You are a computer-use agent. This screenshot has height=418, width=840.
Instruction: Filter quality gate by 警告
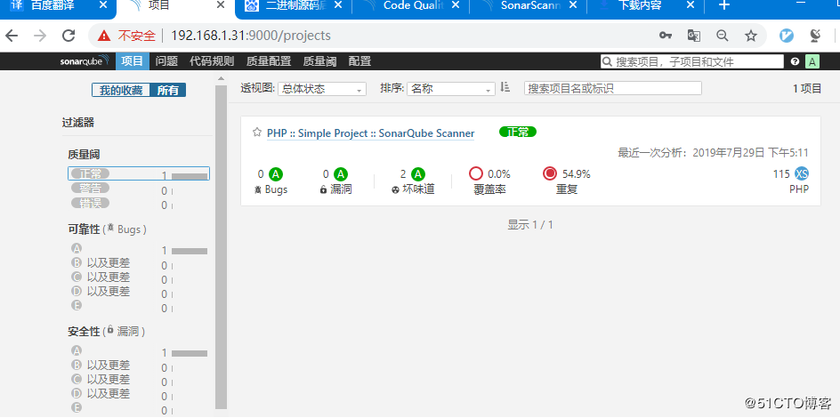(139, 189)
